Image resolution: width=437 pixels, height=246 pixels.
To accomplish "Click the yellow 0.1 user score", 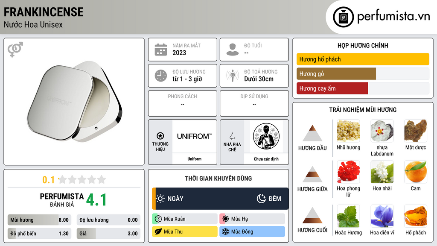I will (x=48, y=180).
